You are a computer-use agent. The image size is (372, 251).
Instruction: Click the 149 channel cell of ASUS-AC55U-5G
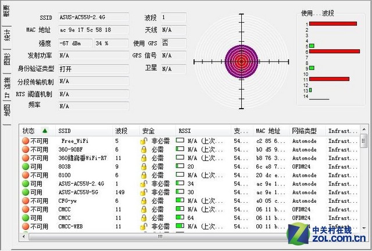(x=120, y=192)
